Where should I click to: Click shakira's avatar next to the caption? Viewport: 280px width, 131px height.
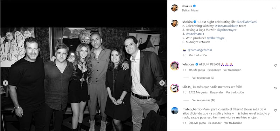(x=175, y=23)
